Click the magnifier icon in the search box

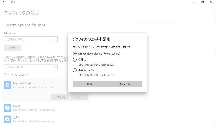tap(55, 67)
